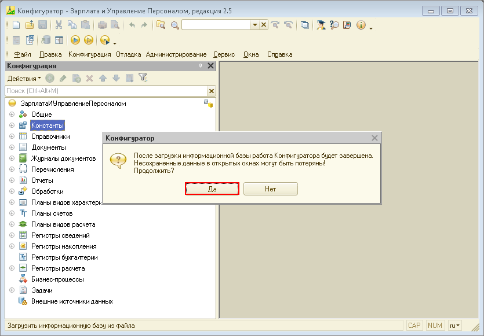Open the Конфигурация menu

[89, 54]
